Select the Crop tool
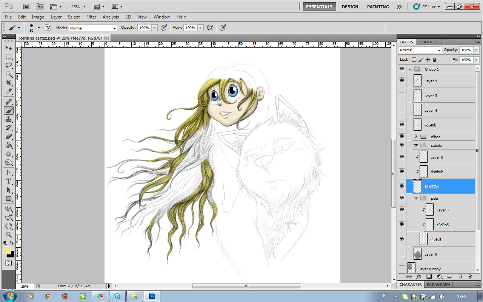The image size is (483, 302). pyautogui.click(x=9, y=82)
